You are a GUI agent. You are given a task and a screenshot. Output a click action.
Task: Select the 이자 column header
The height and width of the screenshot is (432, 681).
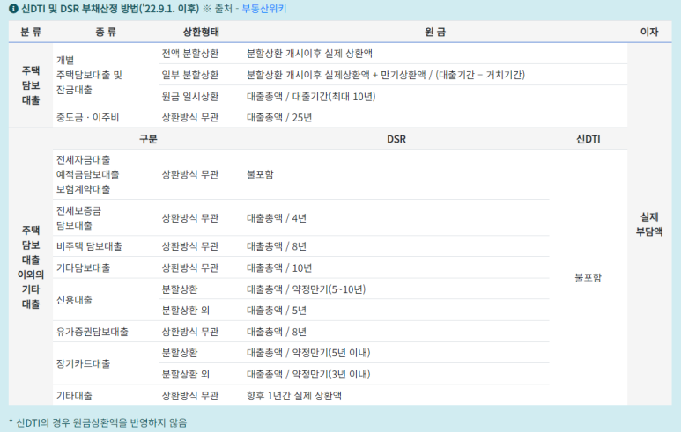coord(649,32)
